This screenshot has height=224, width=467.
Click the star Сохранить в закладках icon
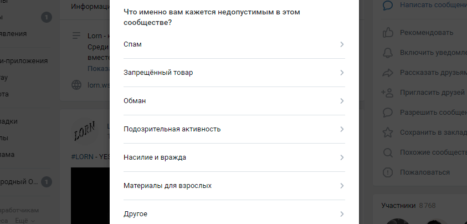click(x=388, y=133)
